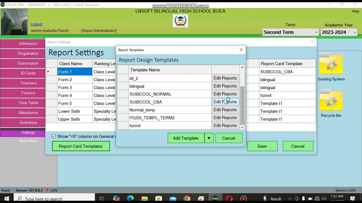Edit Reports for bil_2 template

point(225,78)
